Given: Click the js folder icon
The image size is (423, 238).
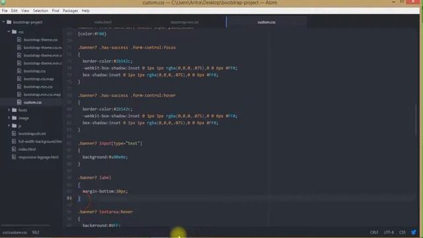Looking at the screenshot, I should coord(15,126).
